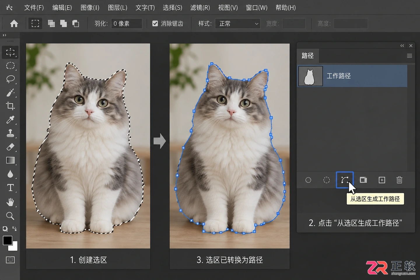Click the new selection mode icon
Viewport: 420px width, 280px height.
35,24
